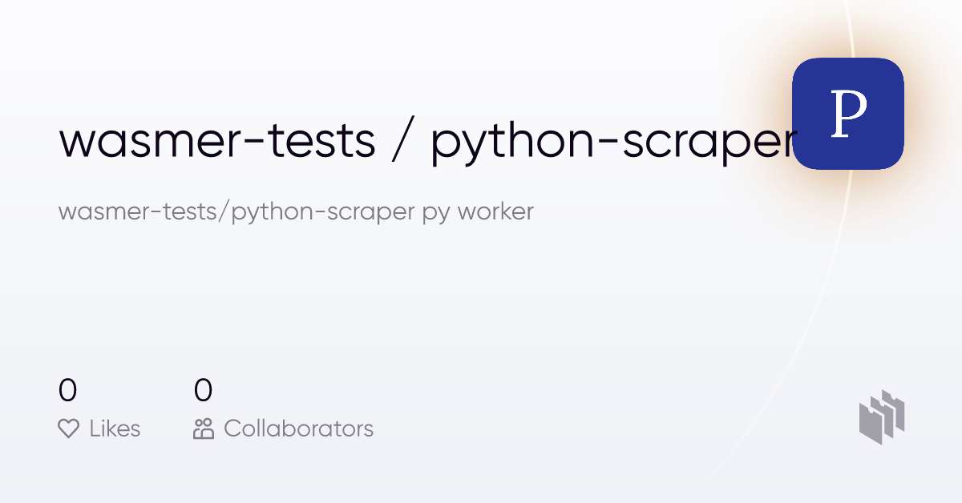962x503 pixels.
Task: Click the Collaborators label
Action: click(298, 429)
